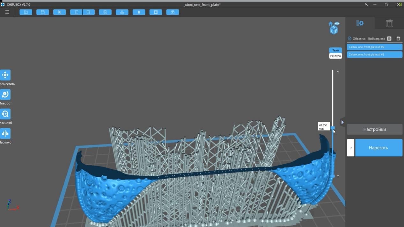Select the Scale (Масштаб) tool

[5, 114]
